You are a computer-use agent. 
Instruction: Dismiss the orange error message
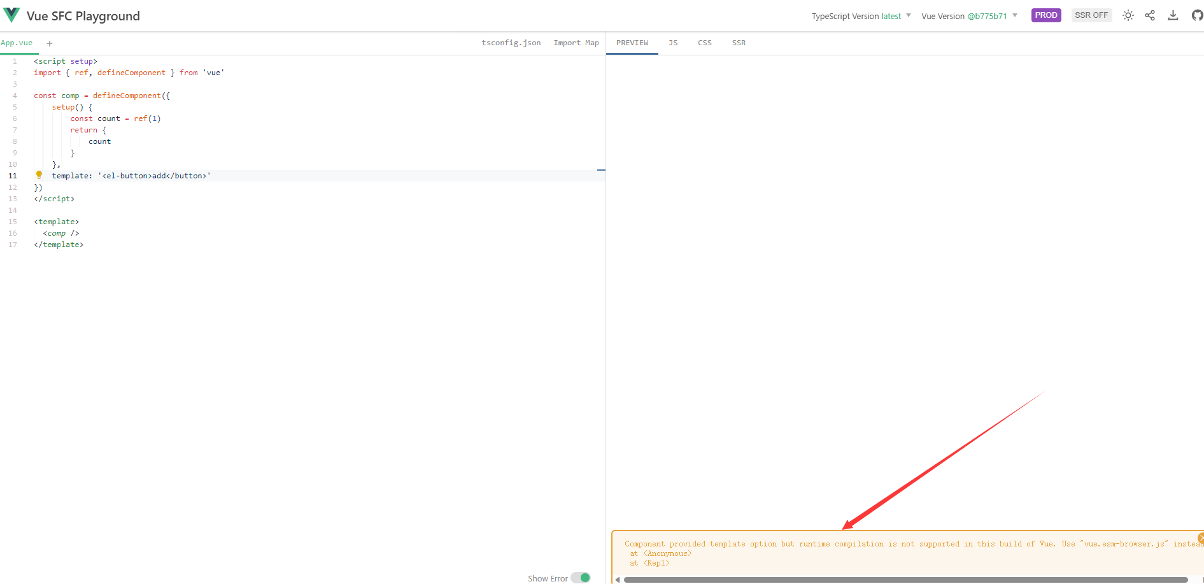[1200, 538]
